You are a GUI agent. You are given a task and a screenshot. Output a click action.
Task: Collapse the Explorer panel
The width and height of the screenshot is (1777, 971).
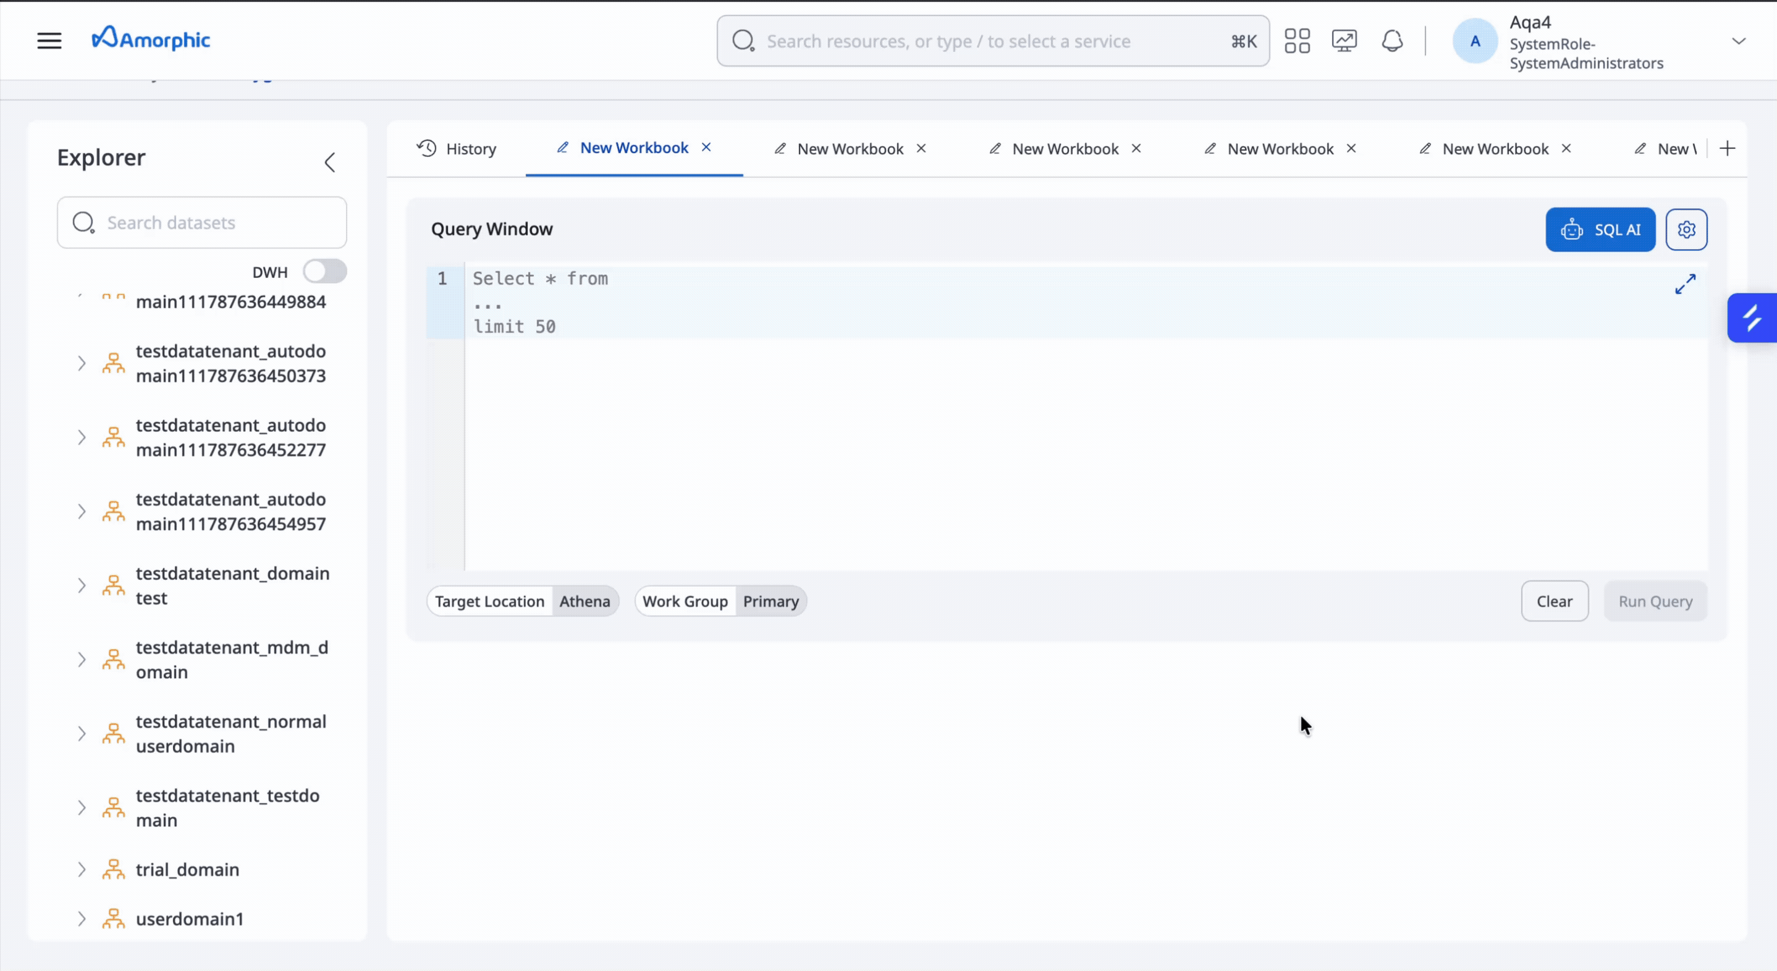330,162
